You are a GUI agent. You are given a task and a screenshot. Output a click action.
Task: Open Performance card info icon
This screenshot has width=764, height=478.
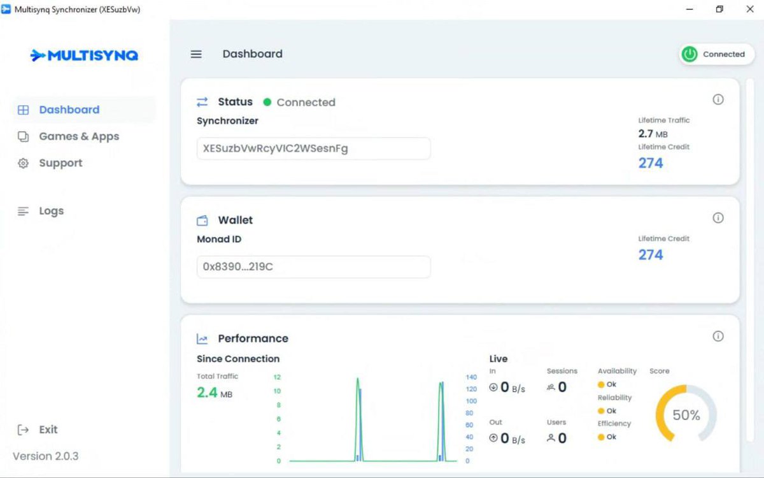click(718, 336)
